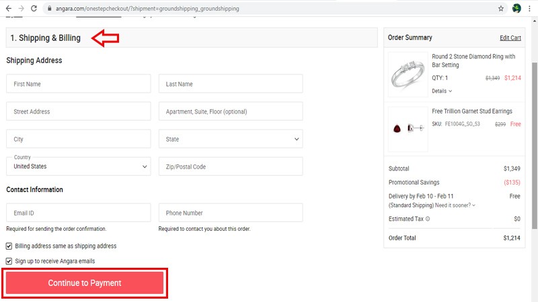Viewport: 538px width, 302px height.
Task: Click the browser back arrow
Action: point(8,9)
